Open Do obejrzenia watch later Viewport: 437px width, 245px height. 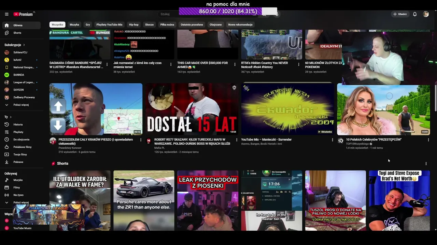(22, 140)
